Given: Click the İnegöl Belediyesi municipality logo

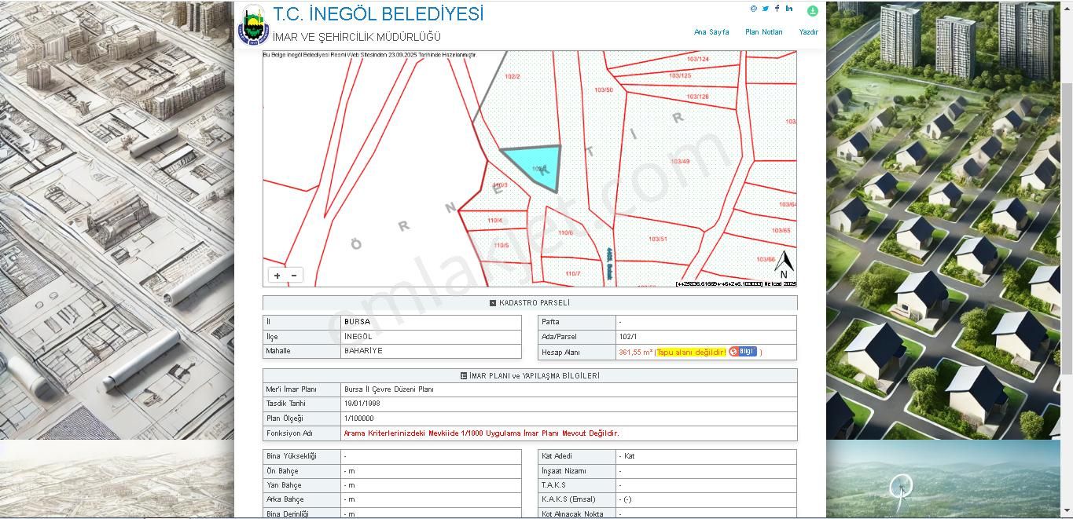Looking at the screenshot, I should (x=253, y=25).
